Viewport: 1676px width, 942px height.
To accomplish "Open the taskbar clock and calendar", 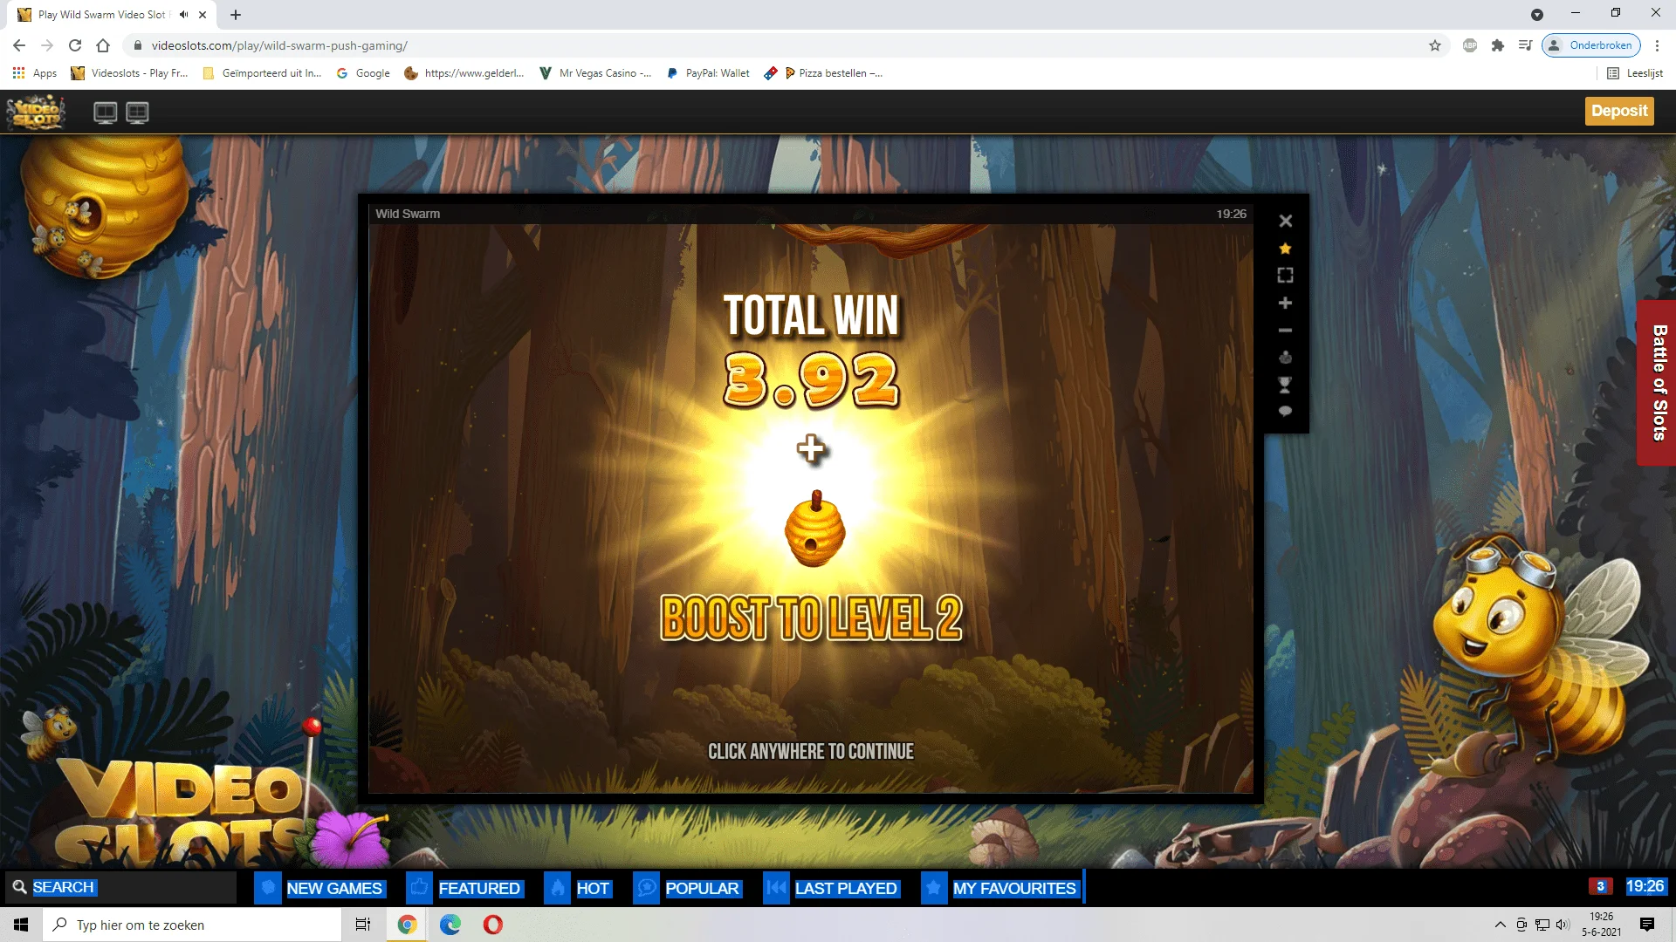I will (x=1601, y=925).
